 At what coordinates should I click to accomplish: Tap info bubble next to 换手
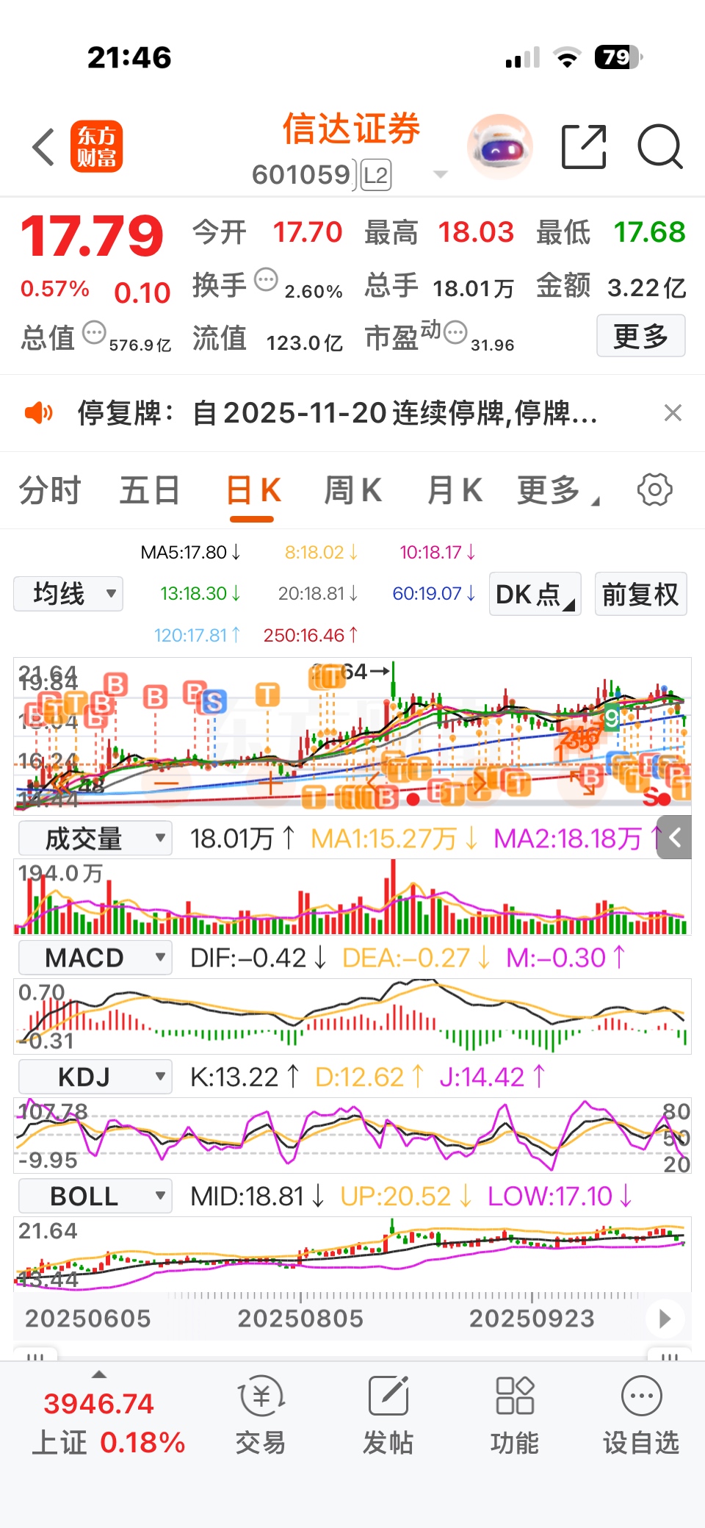[x=266, y=279]
